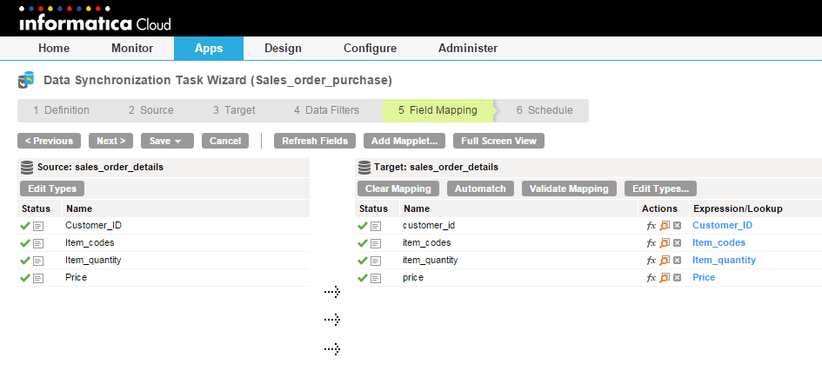Jump to wizard step 4 Data Filters
822x377 pixels.
pos(326,110)
